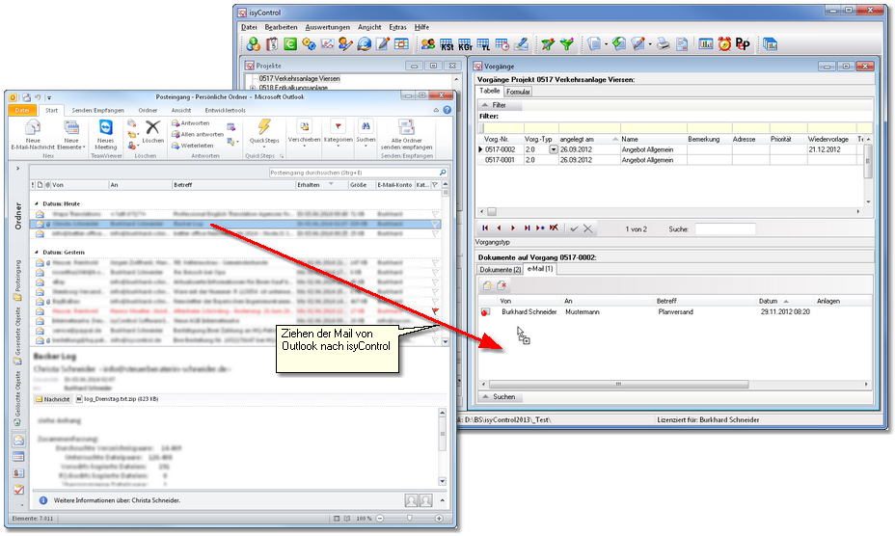The image size is (895, 536).
Task: Toggle the flag on the red overdue mail
Action: pyautogui.click(x=435, y=311)
